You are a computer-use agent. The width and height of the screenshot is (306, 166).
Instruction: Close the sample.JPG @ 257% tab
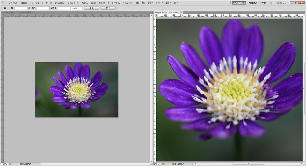tap(181, 12)
